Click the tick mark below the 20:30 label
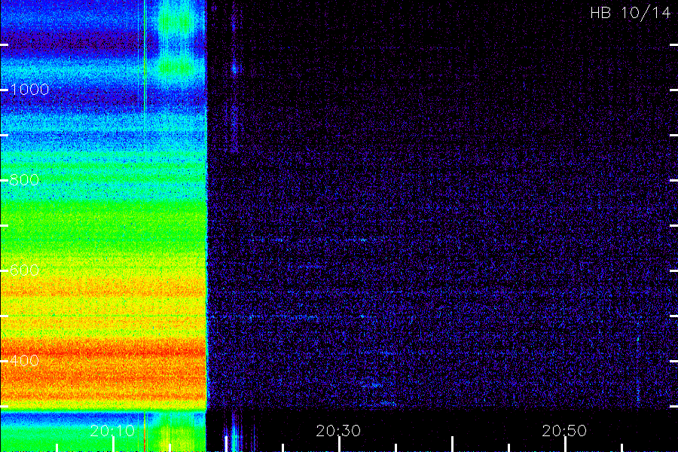This screenshot has height=452, width=678. click(x=340, y=444)
